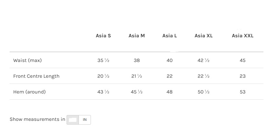Select the Asia XXL hem value 53

pyautogui.click(x=243, y=92)
